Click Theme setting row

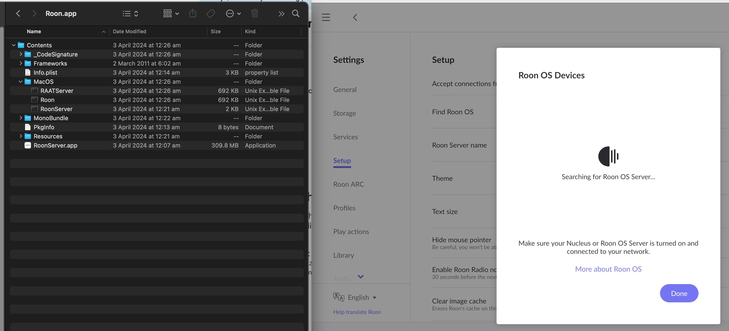click(442, 178)
